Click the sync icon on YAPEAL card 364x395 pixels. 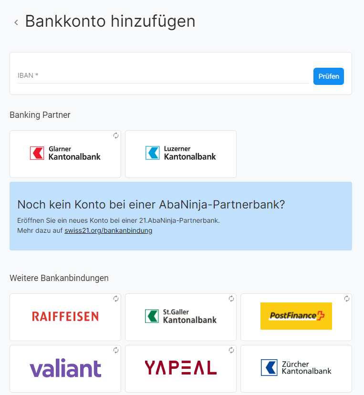231,350
